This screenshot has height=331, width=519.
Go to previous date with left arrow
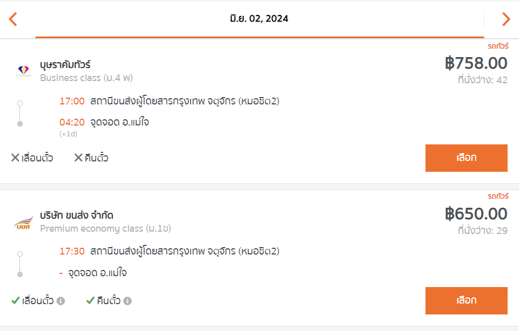pos(13,19)
